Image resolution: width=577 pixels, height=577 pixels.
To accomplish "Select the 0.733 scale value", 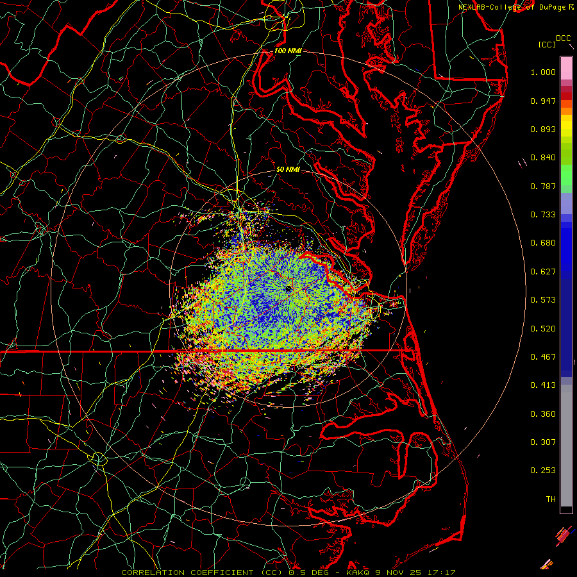I will (543, 215).
